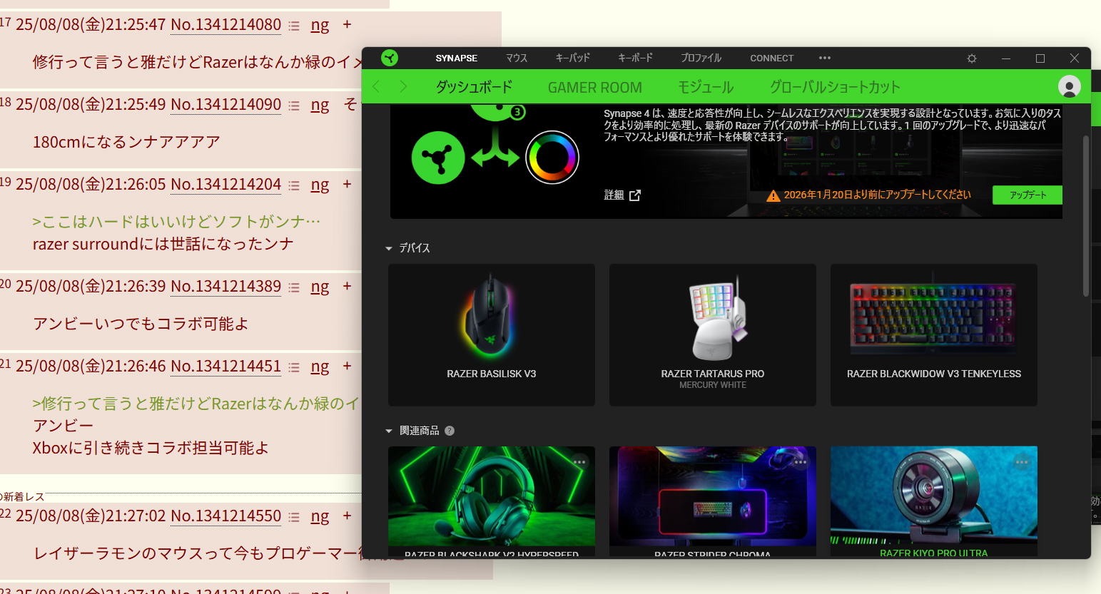1101x594 pixels.
Task: Click post number No.1341214550 link
Action: [226, 516]
